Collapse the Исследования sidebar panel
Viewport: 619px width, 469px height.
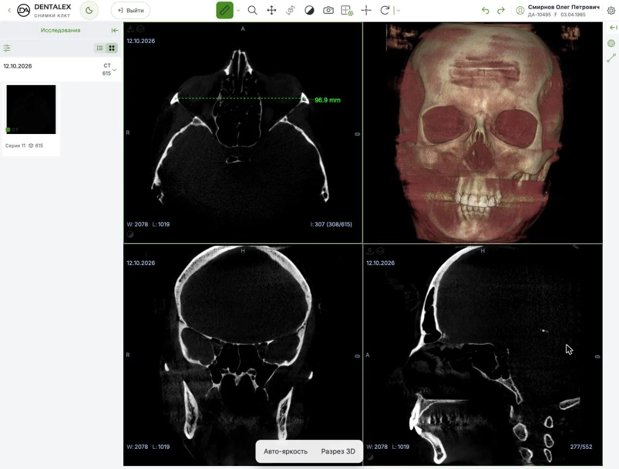point(115,31)
